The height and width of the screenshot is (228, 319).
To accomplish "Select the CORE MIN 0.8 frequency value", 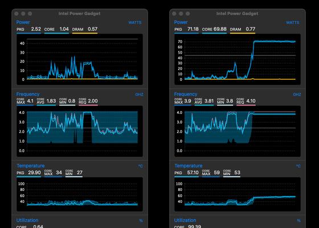I will click(67, 101).
